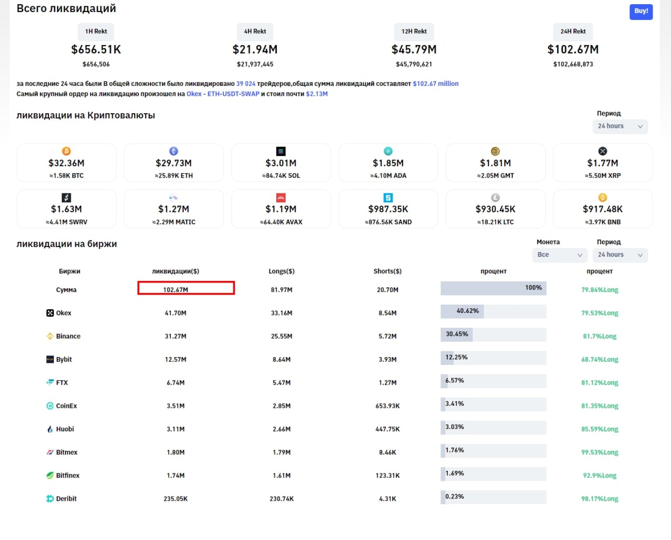This screenshot has width=671, height=540.
Task: Click Okex liquidations value 41.70M
Action: click(176, 313)
